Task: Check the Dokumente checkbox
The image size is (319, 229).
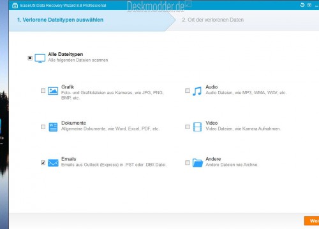Action: click(43, 127)
